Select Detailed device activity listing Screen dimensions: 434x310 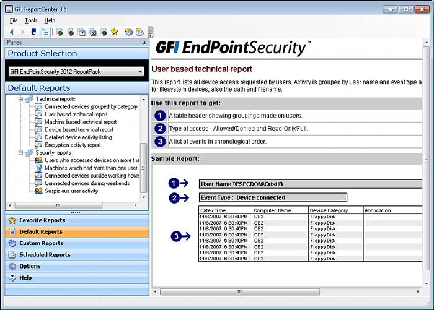coord(78,137)
